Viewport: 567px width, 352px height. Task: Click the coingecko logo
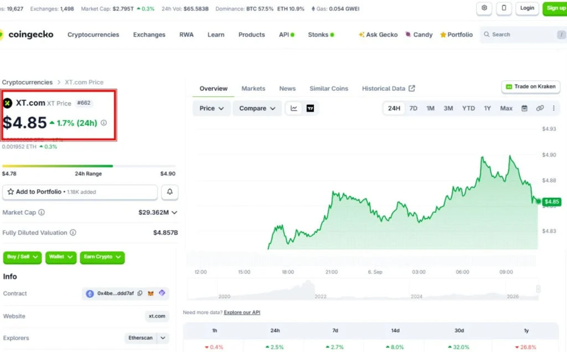pyautogui.click(x=27, y=35)
